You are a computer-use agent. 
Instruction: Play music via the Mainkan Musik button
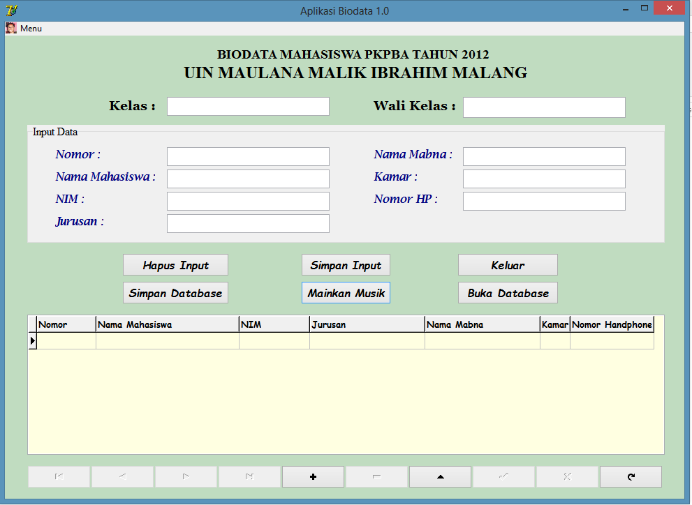346,292
